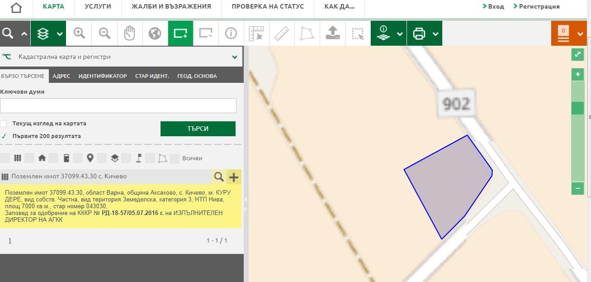Select the info identify tool
This screenshot has width=591, height=282.
(231, 33)
